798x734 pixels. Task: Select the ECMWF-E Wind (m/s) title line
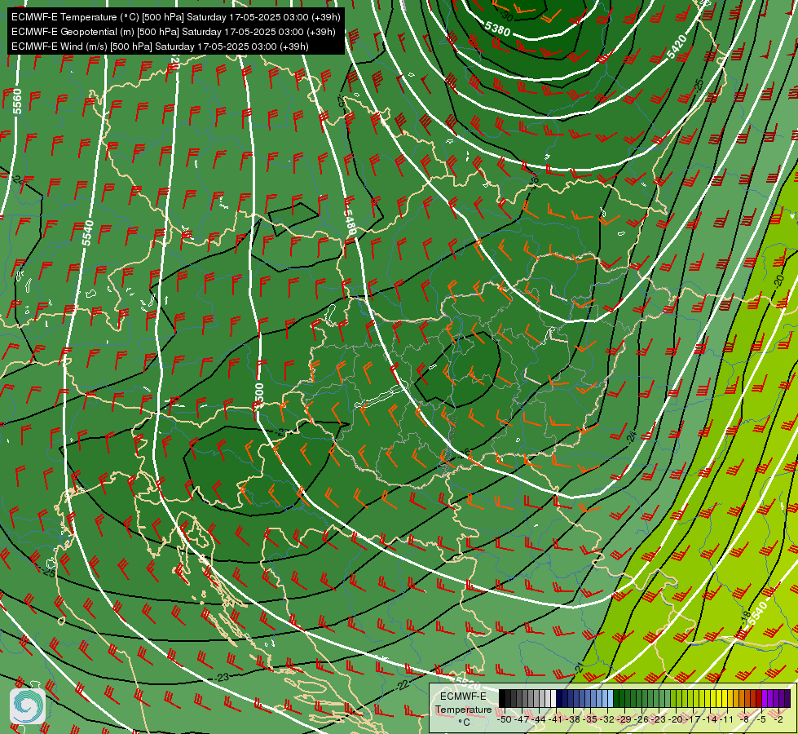[160, 46]
